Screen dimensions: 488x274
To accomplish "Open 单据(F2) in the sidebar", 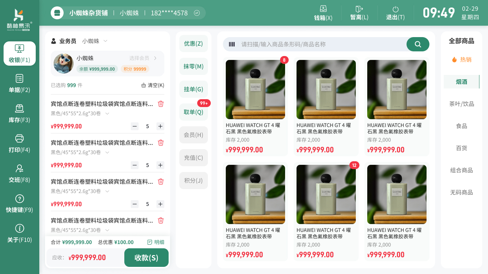I will point(20,83).
